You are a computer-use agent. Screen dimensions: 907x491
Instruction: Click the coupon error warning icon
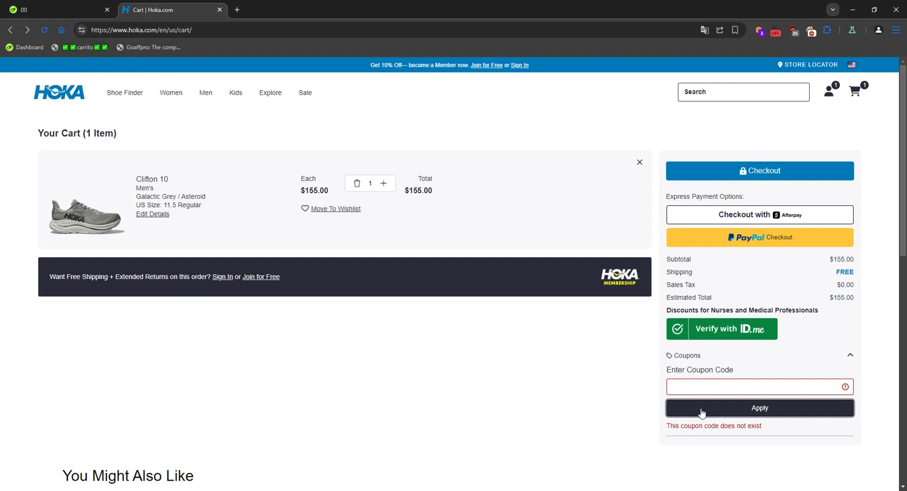point(845,387)
